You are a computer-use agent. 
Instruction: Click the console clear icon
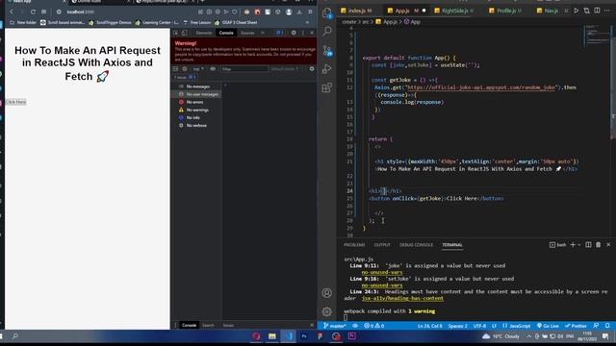[185, 69]
